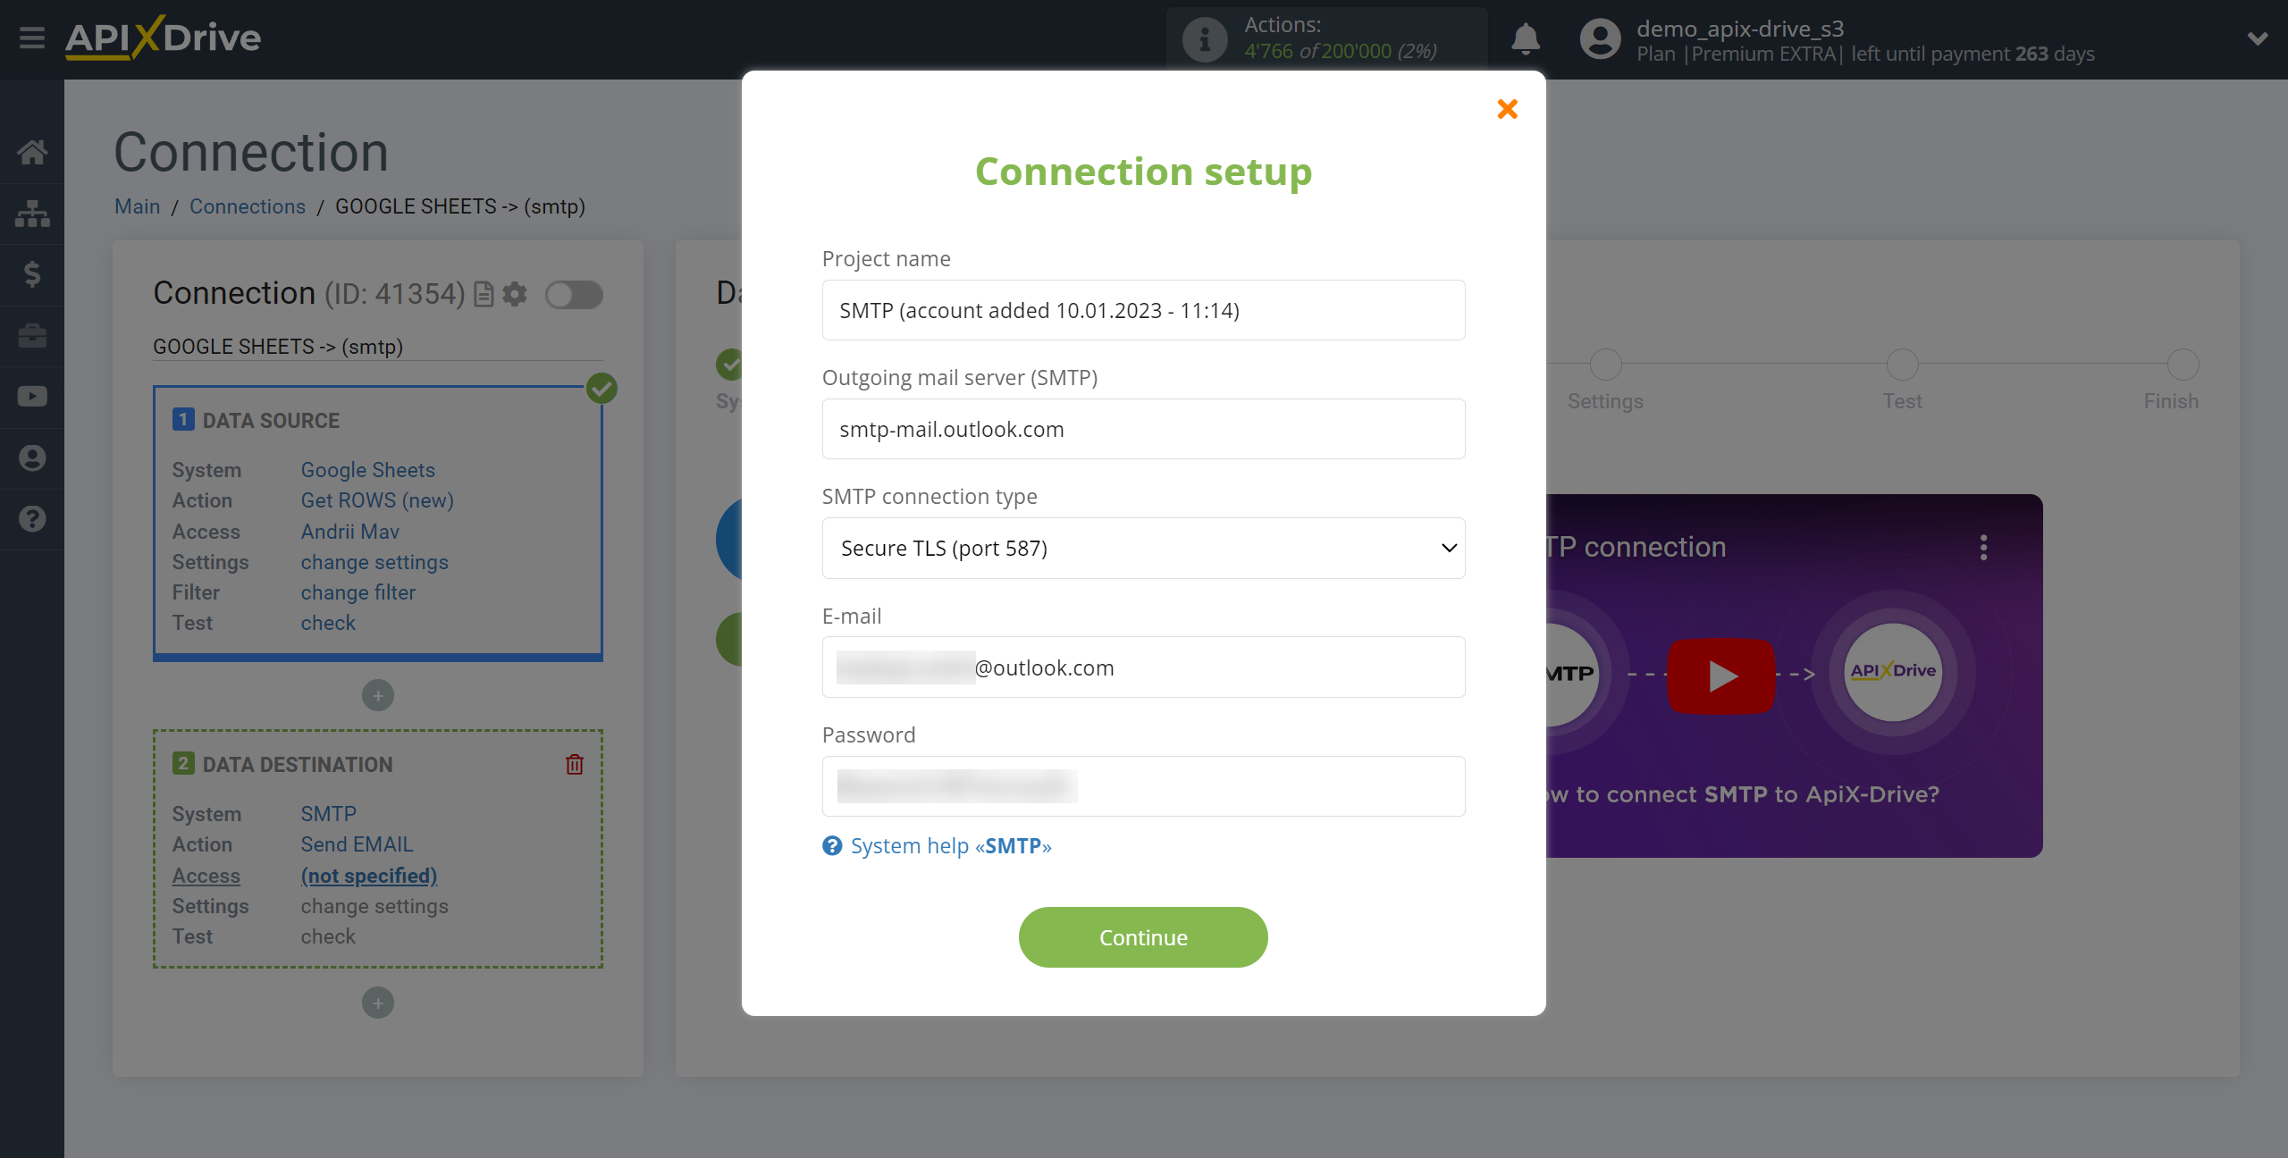This screenshot has height=1158, width=2288.
Task: Open notifications bell icon
Action: coord(1526,38)
